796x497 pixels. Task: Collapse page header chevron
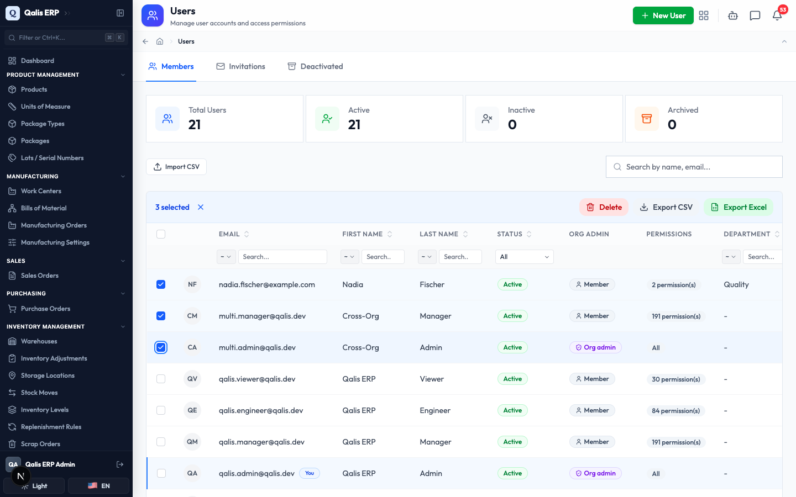pos(784,41)
